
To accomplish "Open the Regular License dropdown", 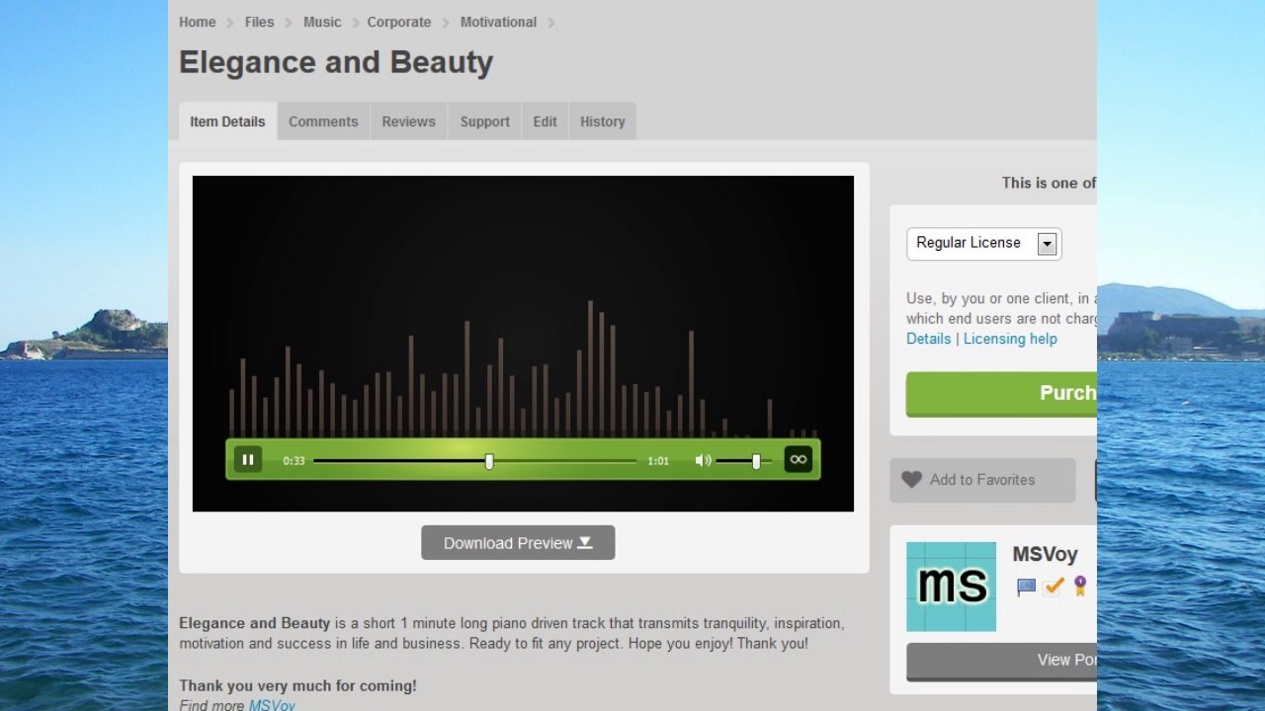I will click(x=984, y=244).
